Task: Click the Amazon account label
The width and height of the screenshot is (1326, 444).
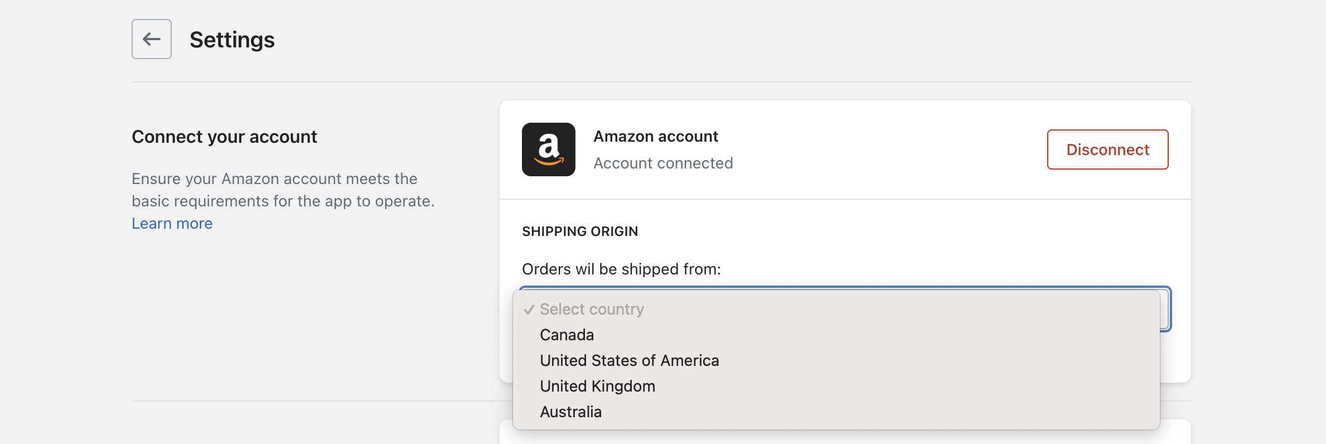Action: (x=656, y=136)
